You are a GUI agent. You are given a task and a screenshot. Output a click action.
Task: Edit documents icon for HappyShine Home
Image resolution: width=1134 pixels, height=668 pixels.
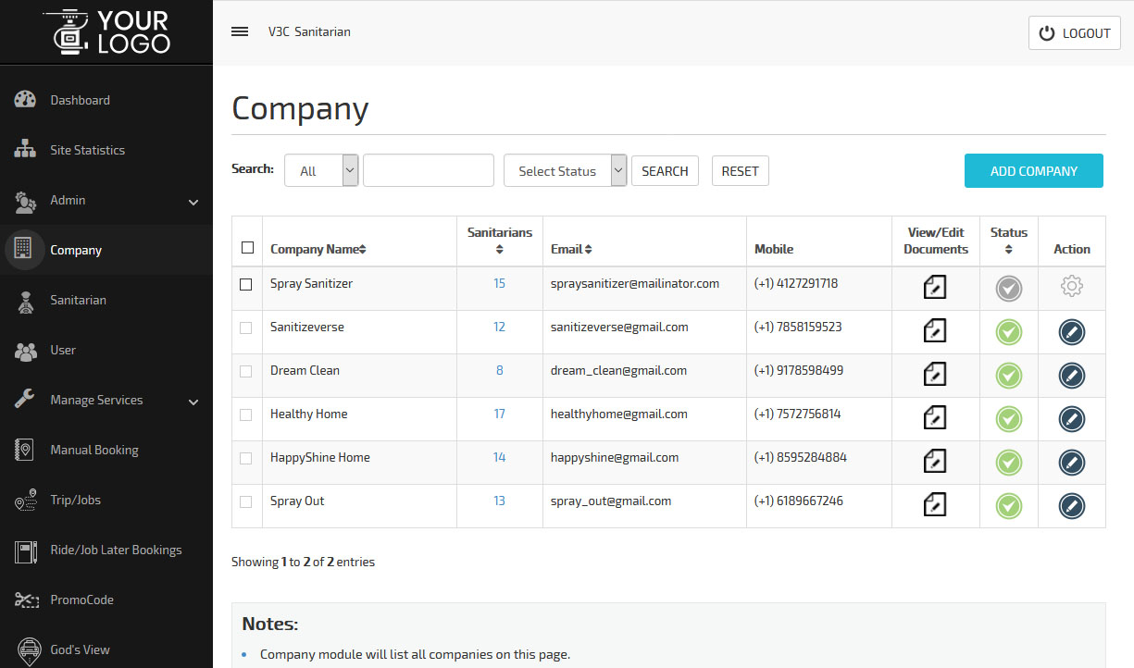click(935, 461)
